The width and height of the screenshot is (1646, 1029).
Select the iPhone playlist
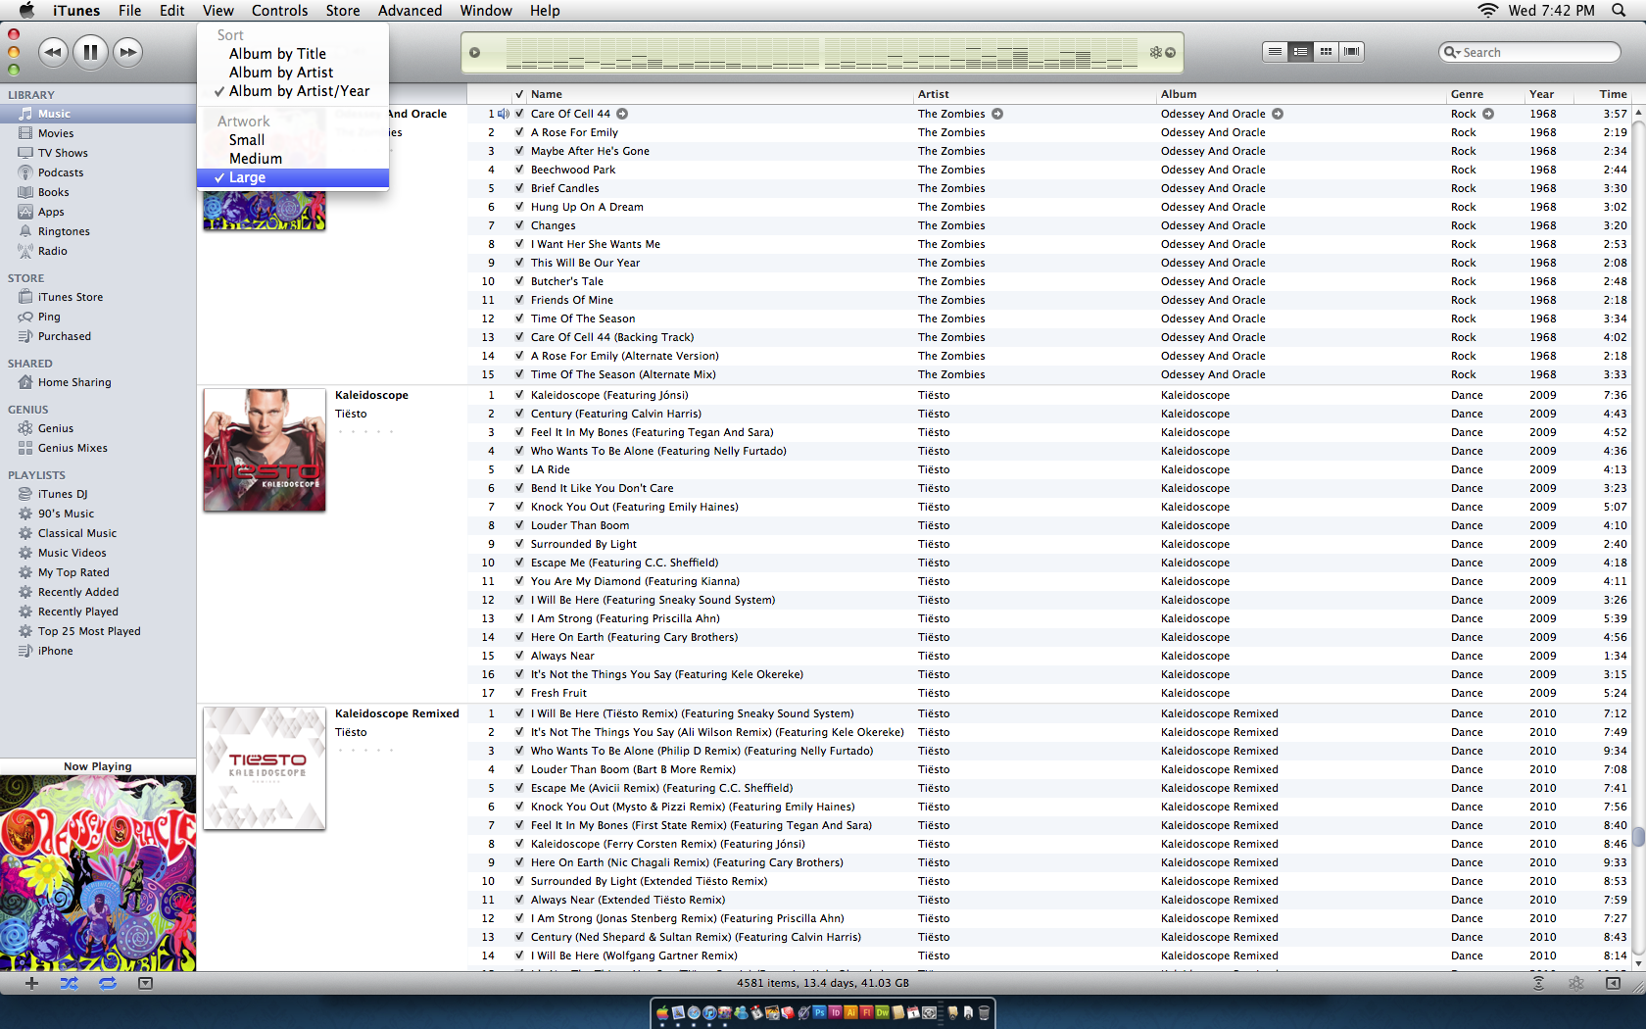[x=56, y=651]
